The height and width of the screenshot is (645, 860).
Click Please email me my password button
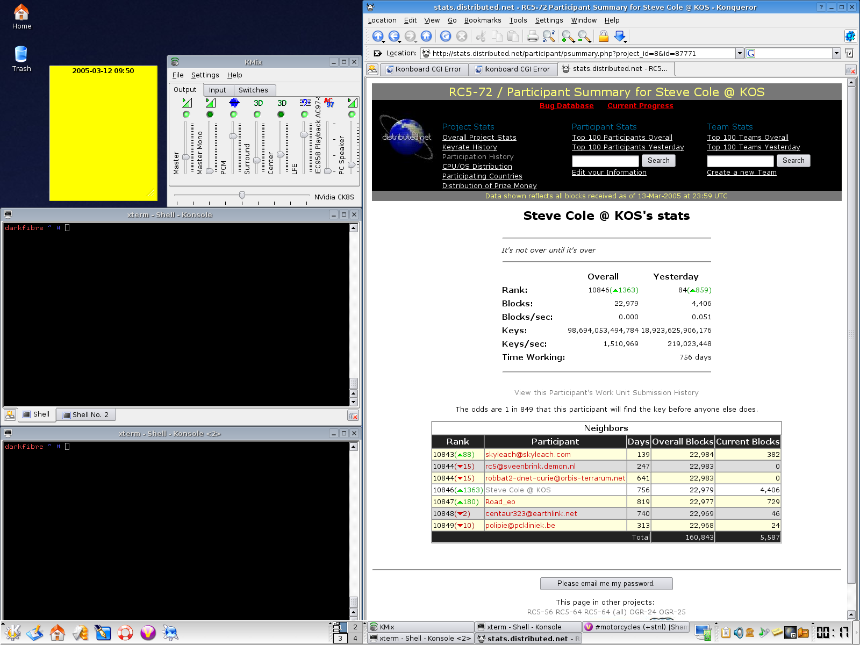[x=606, y=584]
